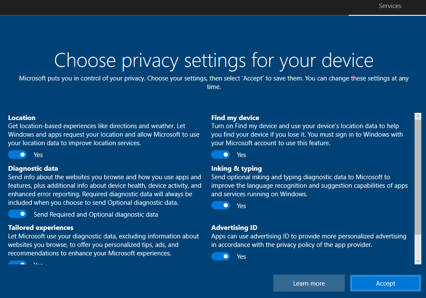The width and height of the screenshot is (426, 298).
Task: Click 'Send Required and Optional diagnostic data' label
Action: (96, 215)
